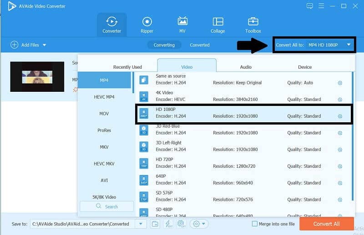Viewport: 364px width, 235px height.
Task: Expand the Save to path dropdown
Action: 141,224
